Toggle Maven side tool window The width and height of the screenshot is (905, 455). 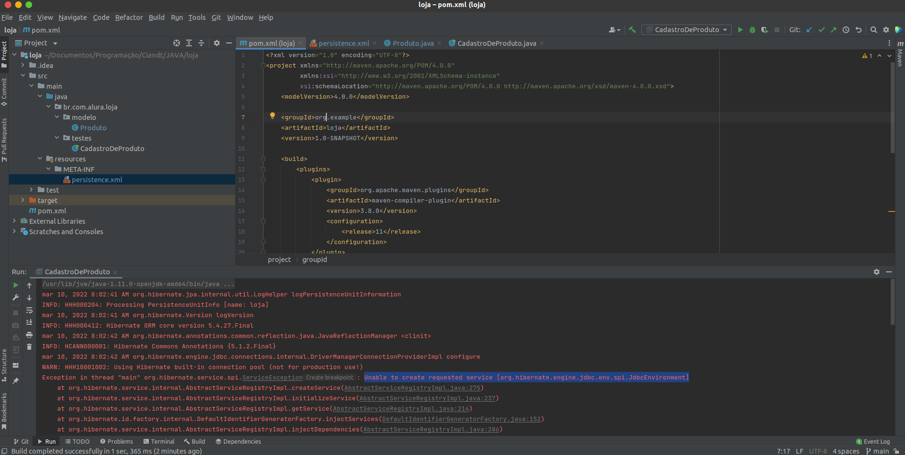click(x=900, y=53)
